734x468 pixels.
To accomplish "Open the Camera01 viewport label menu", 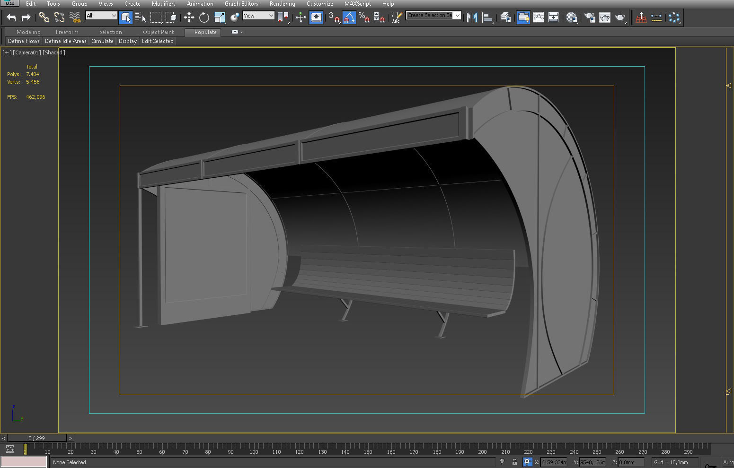I will [x=27, y=52].
